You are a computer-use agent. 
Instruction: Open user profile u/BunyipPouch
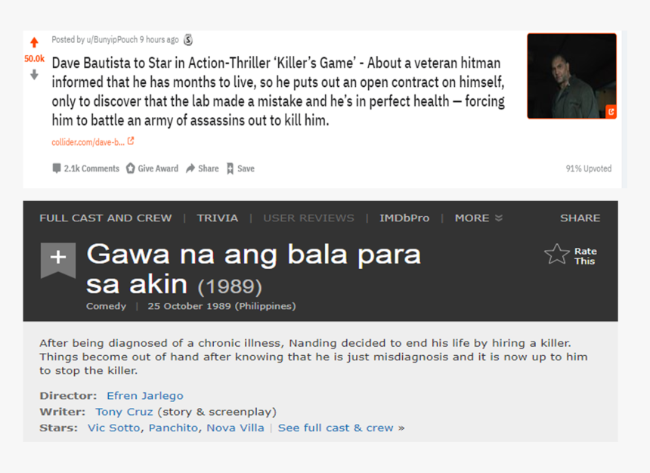[x=112, y=39]
